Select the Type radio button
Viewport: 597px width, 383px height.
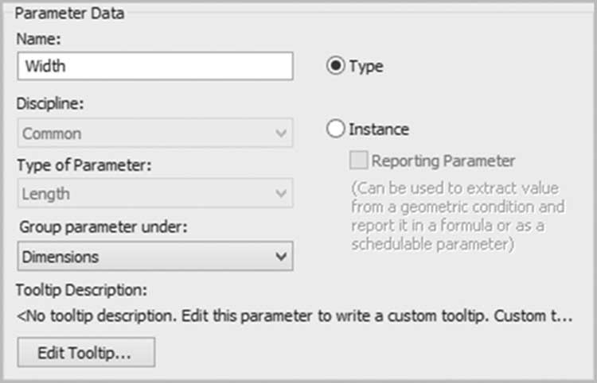pyautogui.click(x=335, y=66)
